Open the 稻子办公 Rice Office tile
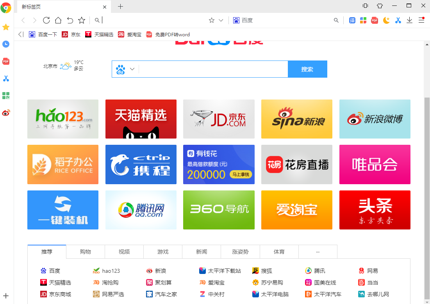Screen dimensions: 430x304 [x=63, y=164]
